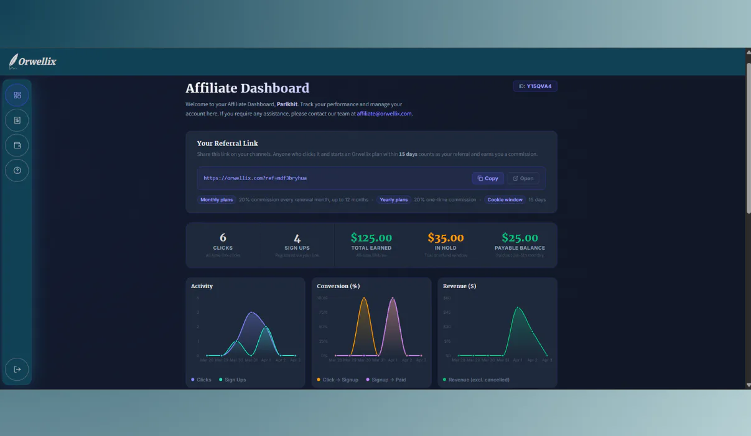Viewport: 751px width, 436px height.
Task: Click the Affiliate Dashboard heading
Action: [x=248, y=88]
